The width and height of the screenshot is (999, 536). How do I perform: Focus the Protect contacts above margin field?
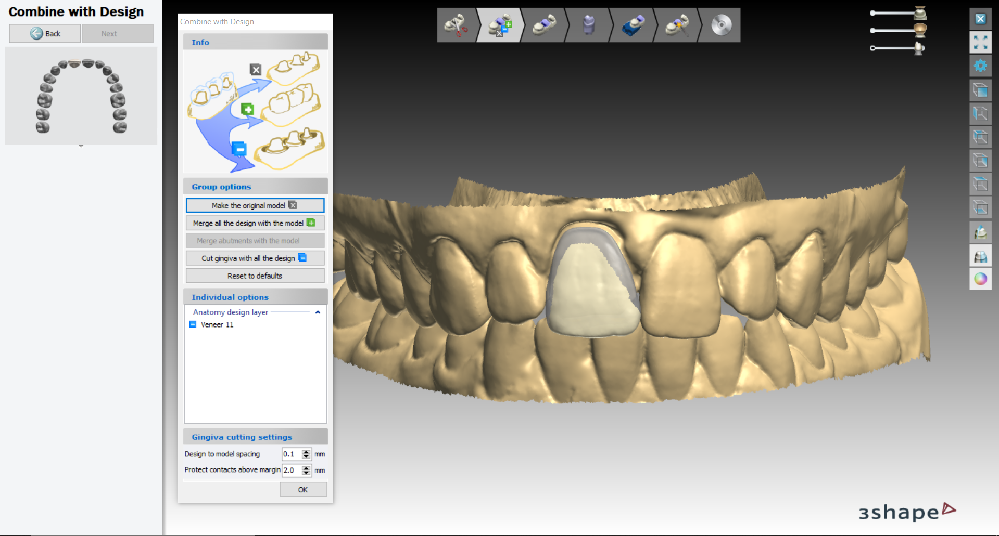click(292, 470)
